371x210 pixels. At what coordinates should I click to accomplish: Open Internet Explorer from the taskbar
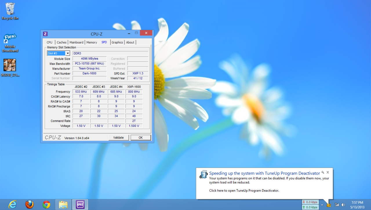pos(12,204)
